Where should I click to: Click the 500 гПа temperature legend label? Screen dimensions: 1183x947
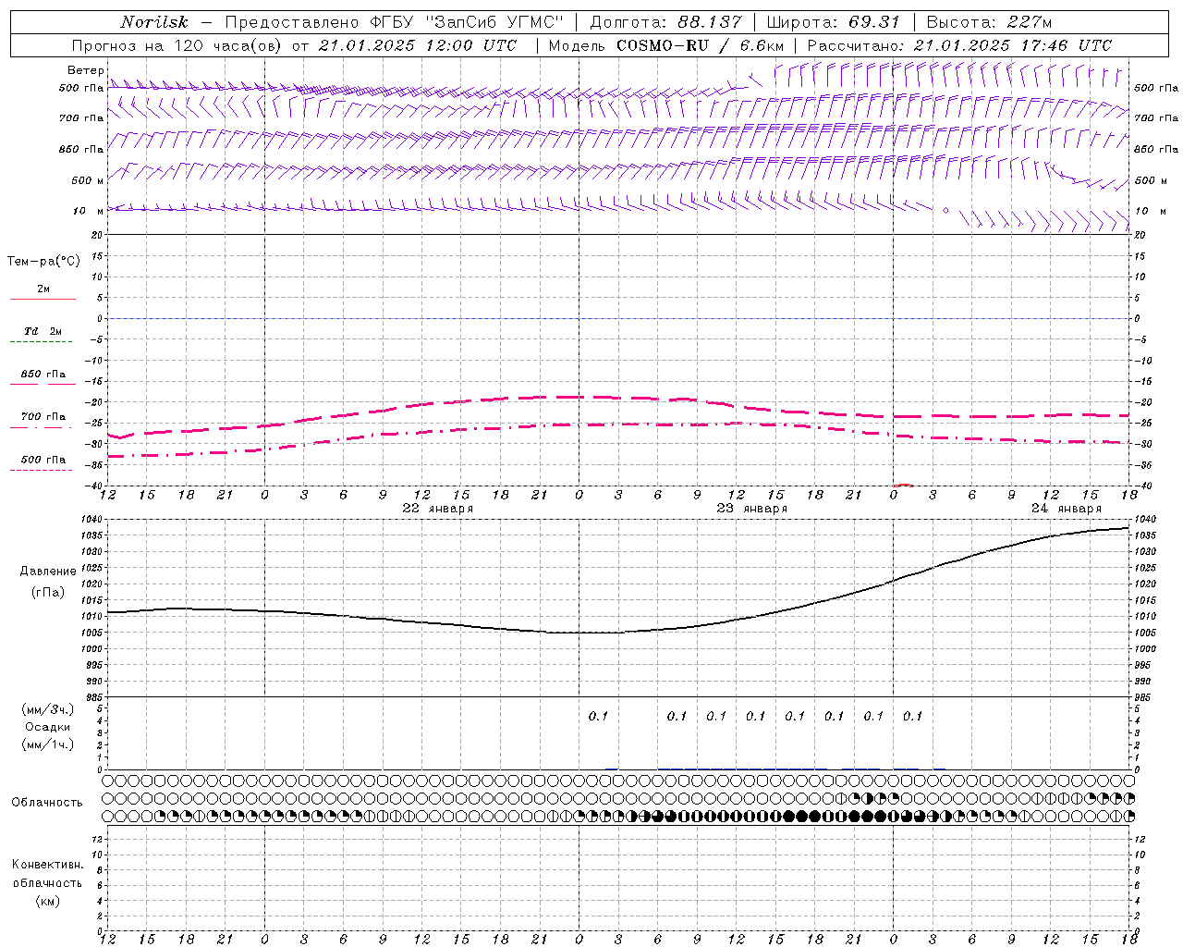point(43,460)
